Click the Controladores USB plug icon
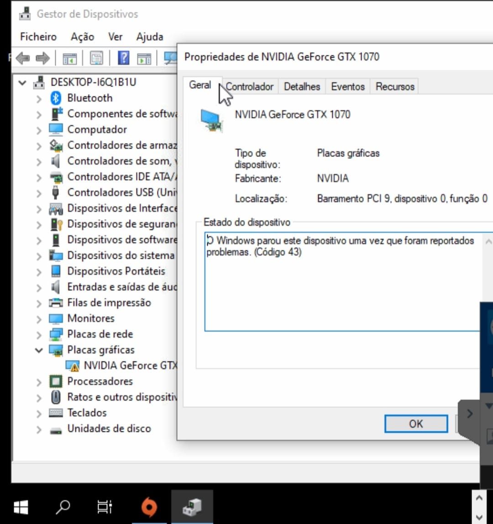The image size is (493, 524). coord(55,192)
